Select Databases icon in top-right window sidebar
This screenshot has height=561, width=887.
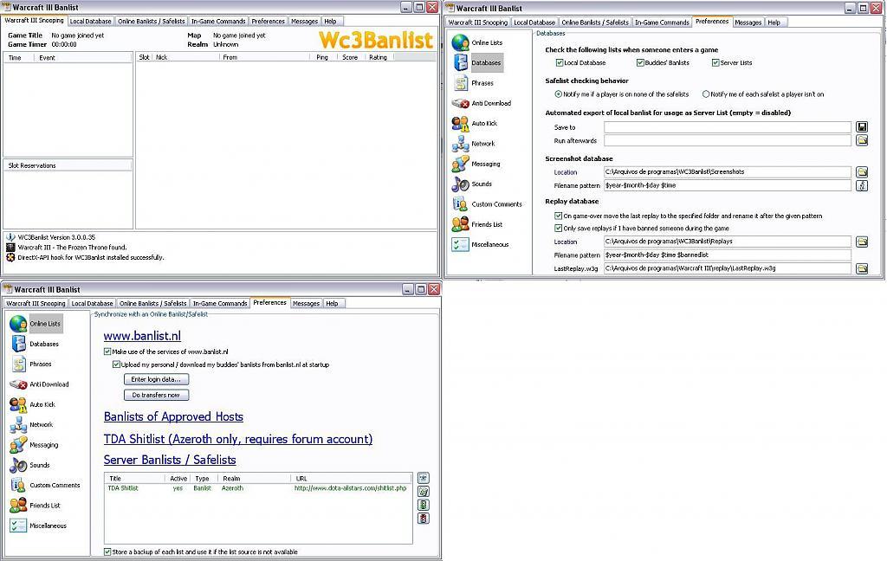(x=461, y=63)
